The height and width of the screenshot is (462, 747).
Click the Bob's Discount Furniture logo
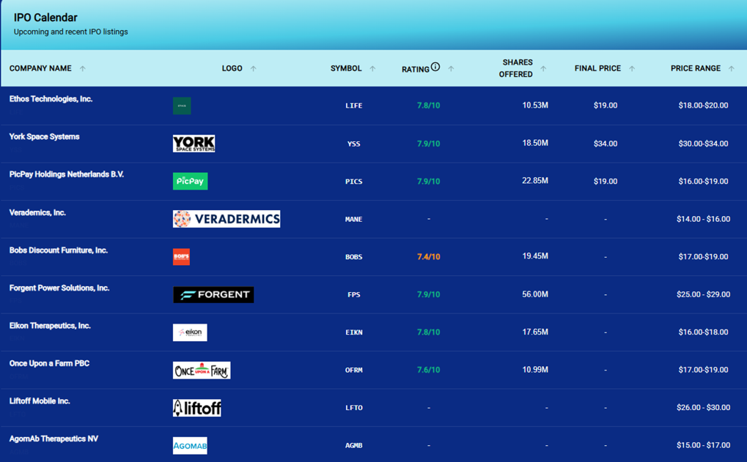(182, 257)
